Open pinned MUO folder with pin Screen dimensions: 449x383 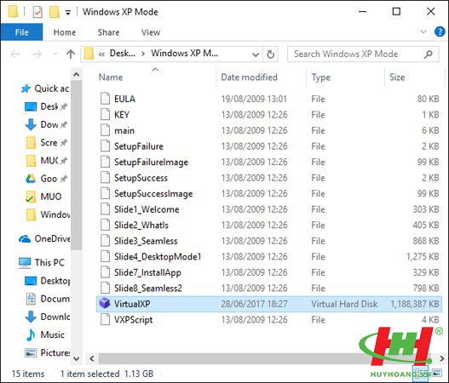point(46,161)
